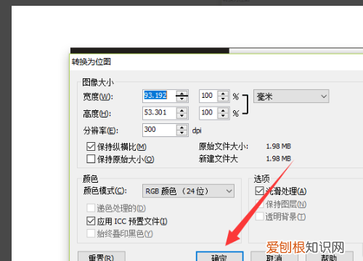363x261 pixels.
Task: Increase width value with up spinner
Action: (x=182, y=93)
